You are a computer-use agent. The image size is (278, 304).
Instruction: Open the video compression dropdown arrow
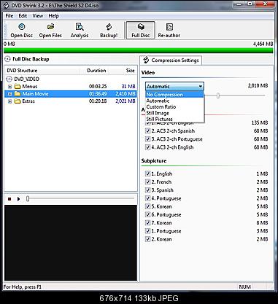(201, 87)
